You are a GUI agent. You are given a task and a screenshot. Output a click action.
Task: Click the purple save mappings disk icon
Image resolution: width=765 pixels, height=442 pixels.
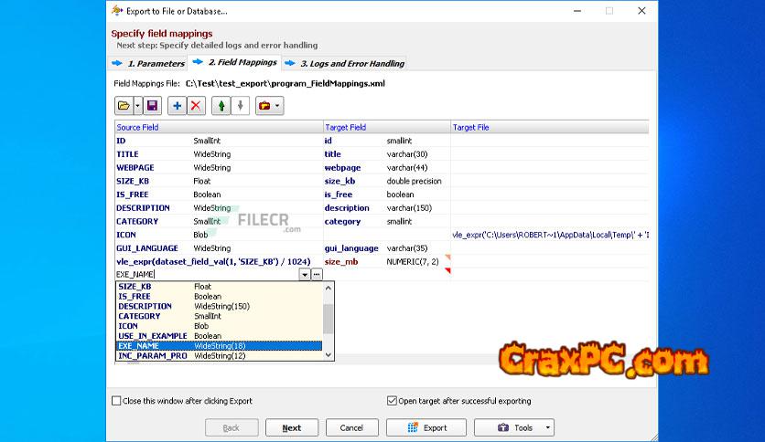pos(152,106)
